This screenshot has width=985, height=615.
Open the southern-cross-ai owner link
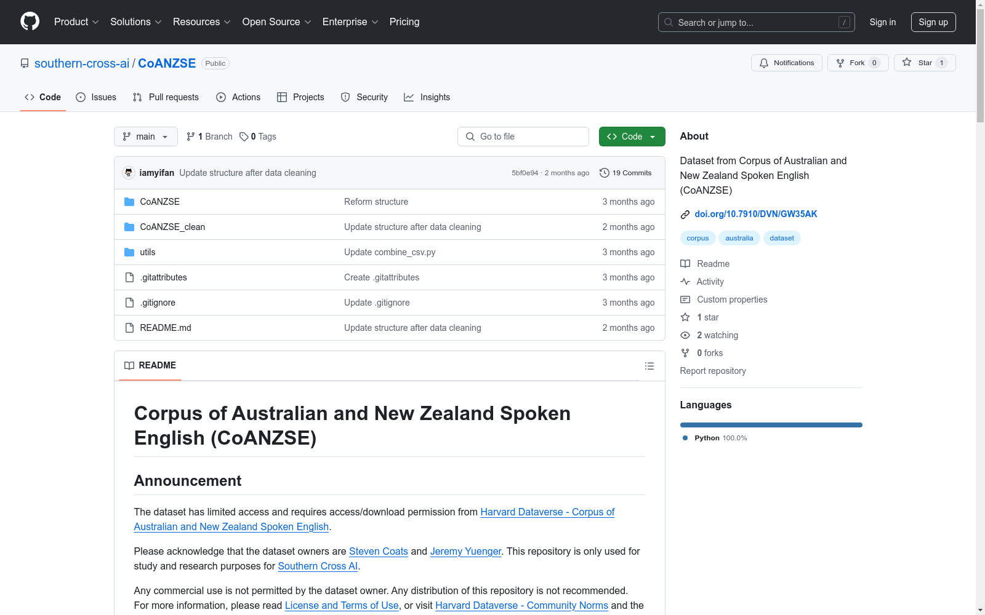(82, 63)
